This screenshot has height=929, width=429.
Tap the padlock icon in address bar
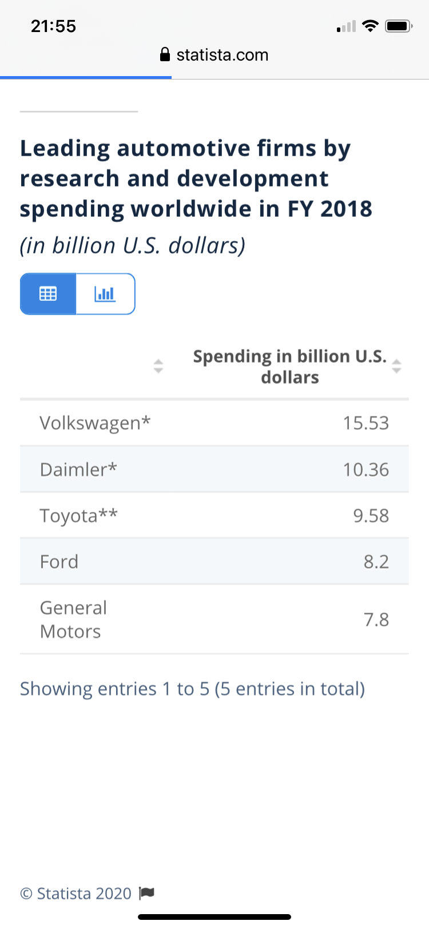165,54
